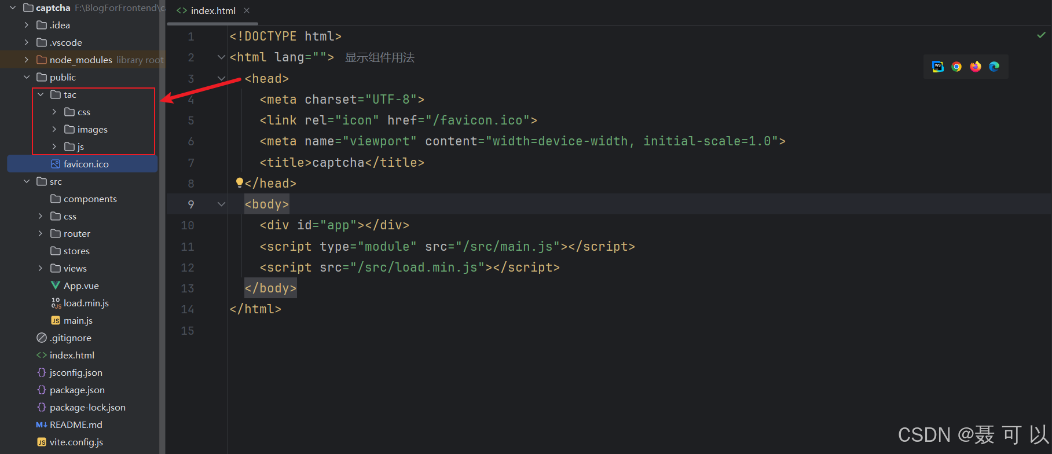This screenshot has height=454, width=1052.
Task: Collapse the src folder chevron
Action: coord(27,181)
